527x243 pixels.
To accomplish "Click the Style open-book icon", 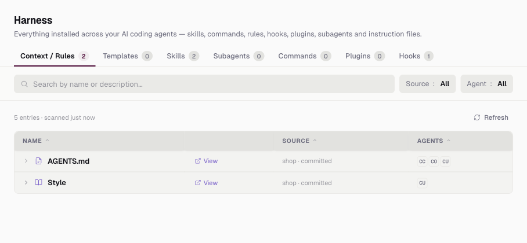I will click(x=39, y=182).
